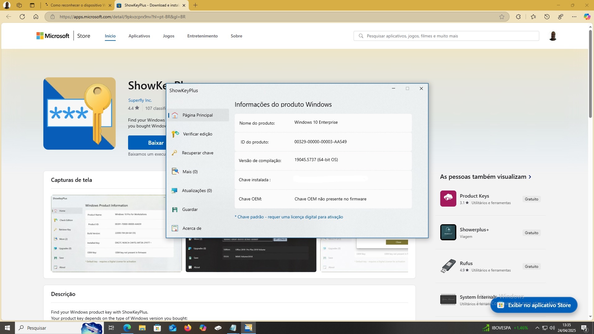Open Outlook from the taskbar

click(172, 328)
